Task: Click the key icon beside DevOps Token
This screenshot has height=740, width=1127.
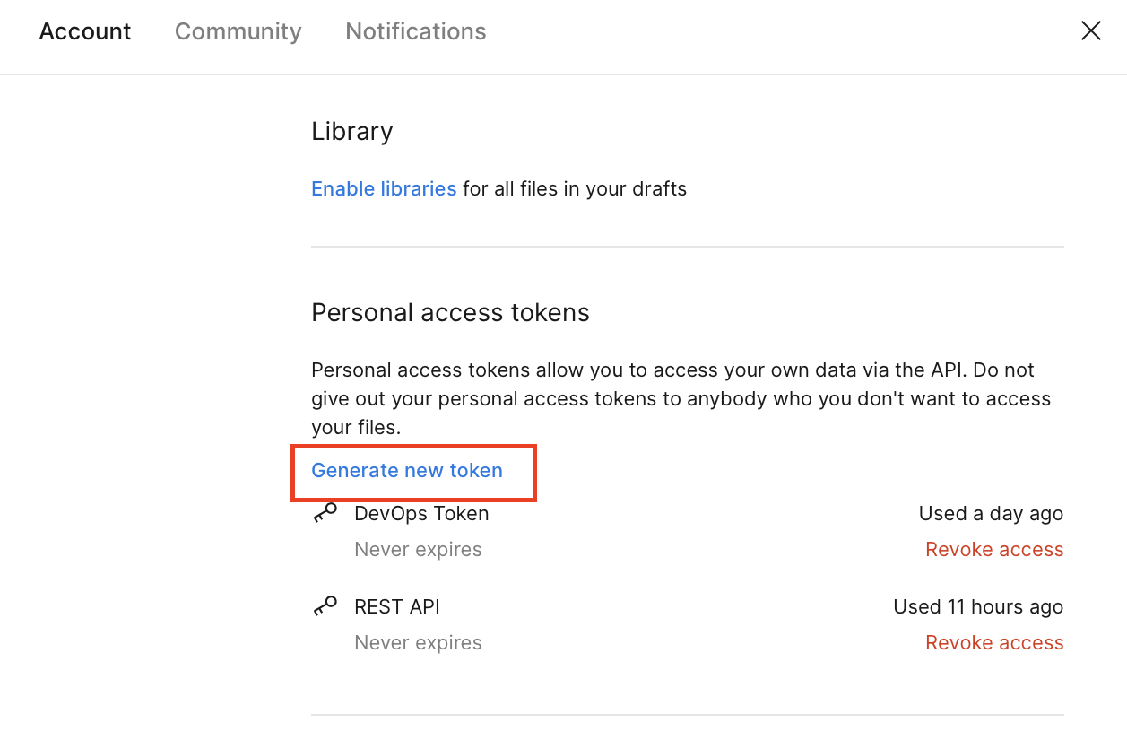Action: point(325,513)
